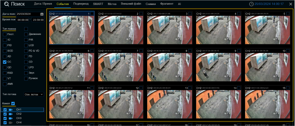
Task: Tick the CD checkbox
Action: (26, 62)
